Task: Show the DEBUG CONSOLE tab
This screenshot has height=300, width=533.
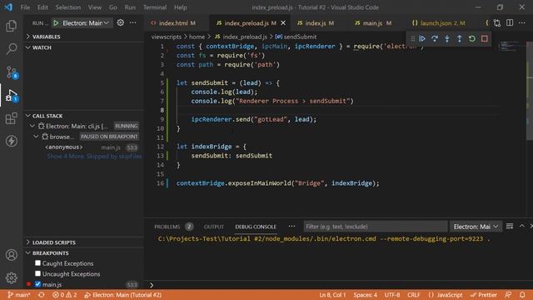Action: pos(256,227)
